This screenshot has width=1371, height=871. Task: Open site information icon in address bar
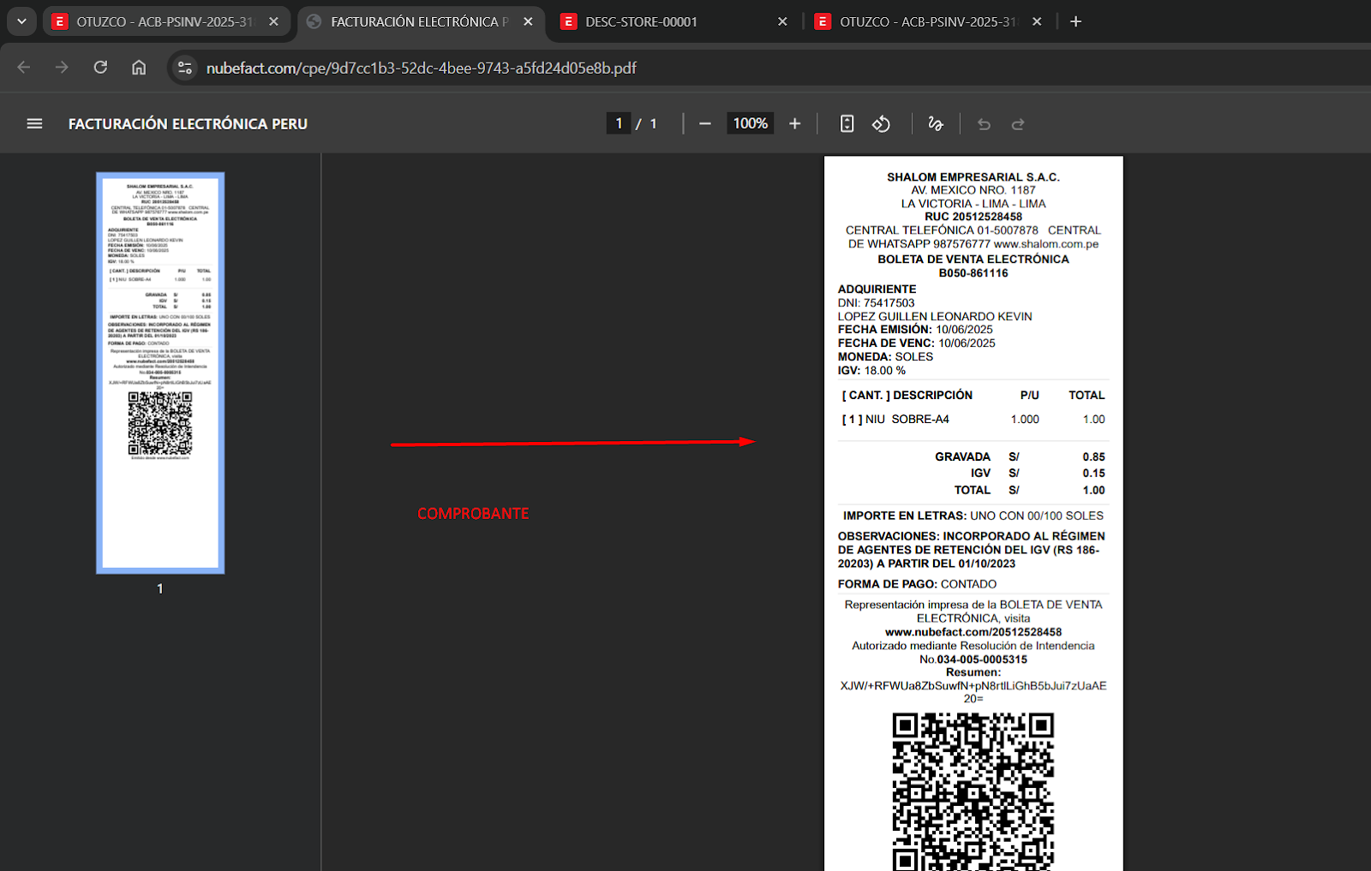point(184,68)
